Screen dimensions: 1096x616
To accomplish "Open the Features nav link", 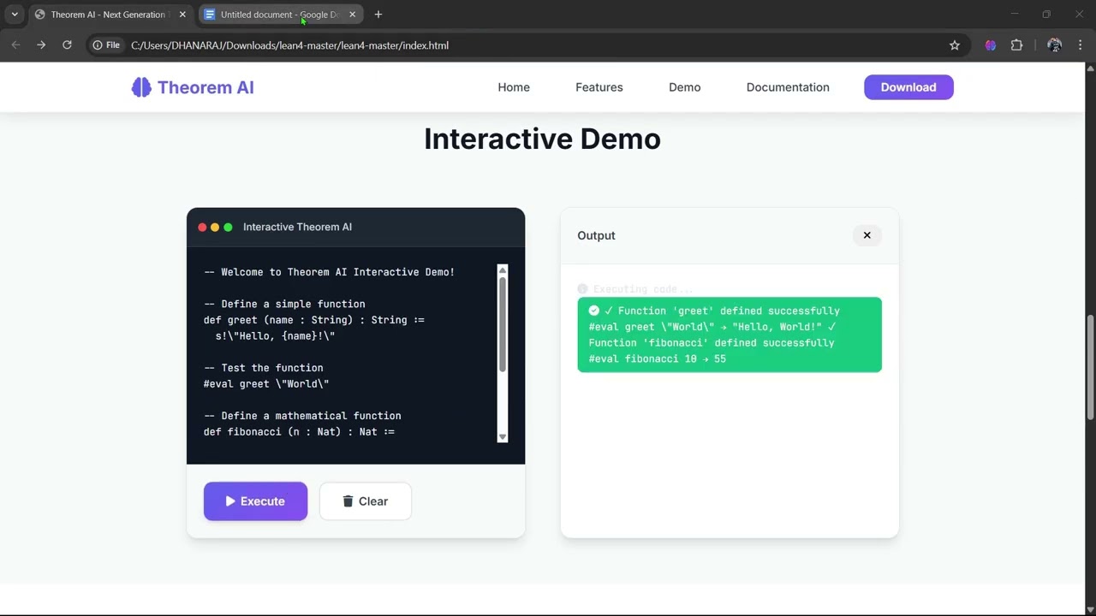I will tap(599, 87).
